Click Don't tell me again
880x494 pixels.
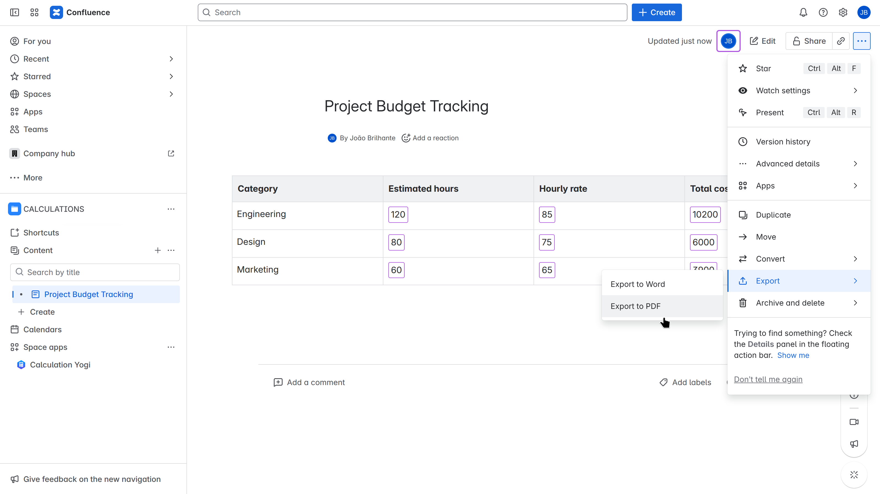(768, 379)
